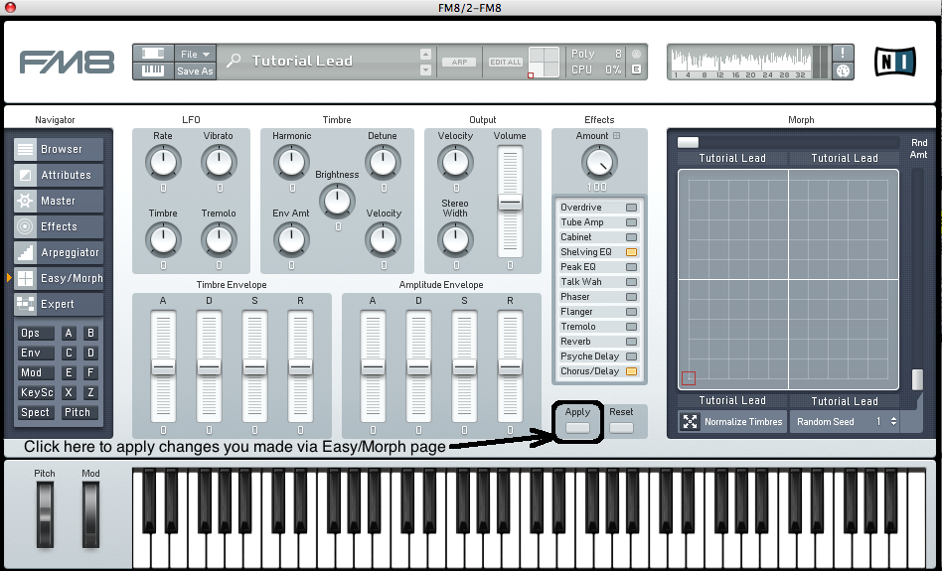This screenshot has height=571, width=942.
Task: Open the Arpeggiator page
Action: click(x=59, y=252)
